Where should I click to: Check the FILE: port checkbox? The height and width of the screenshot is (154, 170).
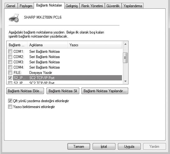click(10, 73)
